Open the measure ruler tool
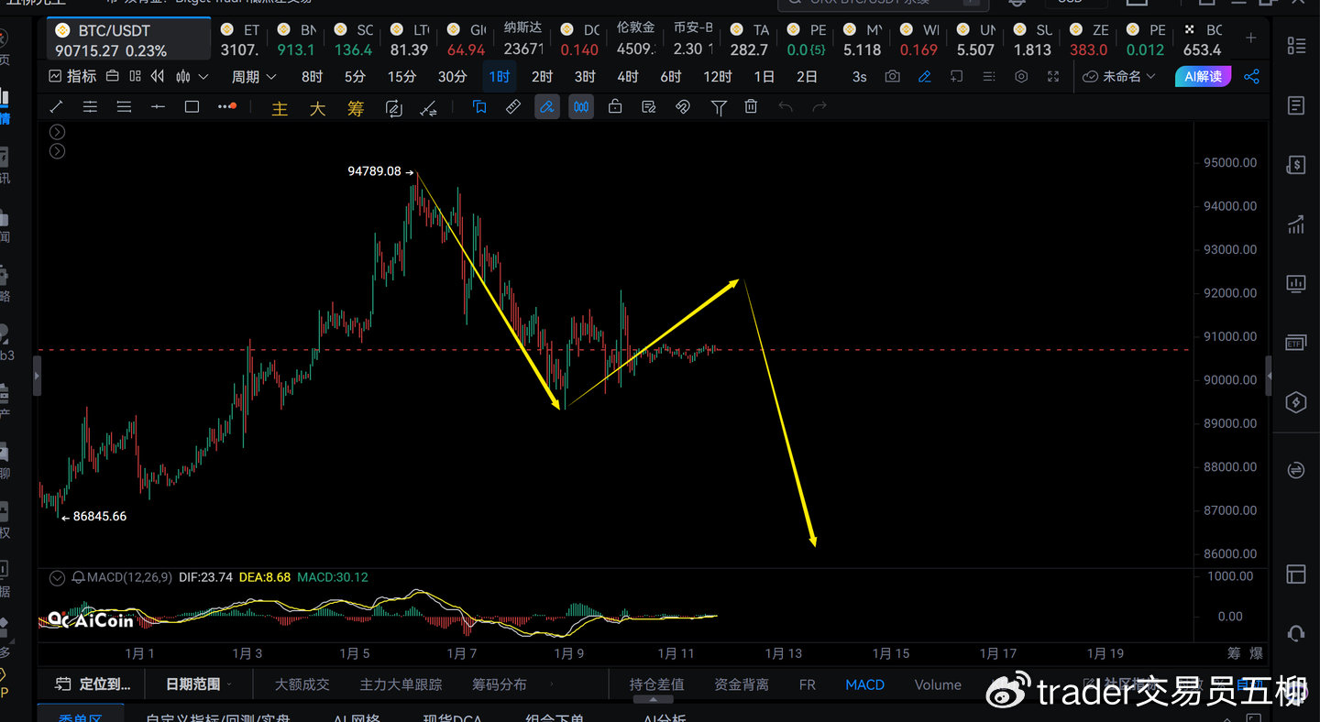1320x722 pixels. (x=513, y=106)
